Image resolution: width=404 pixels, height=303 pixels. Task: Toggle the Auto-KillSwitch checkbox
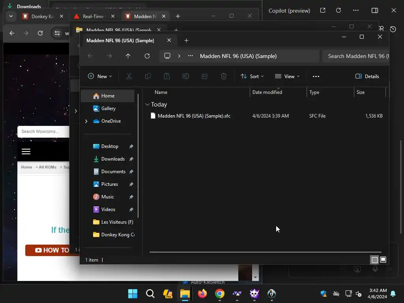pos(185,282)
